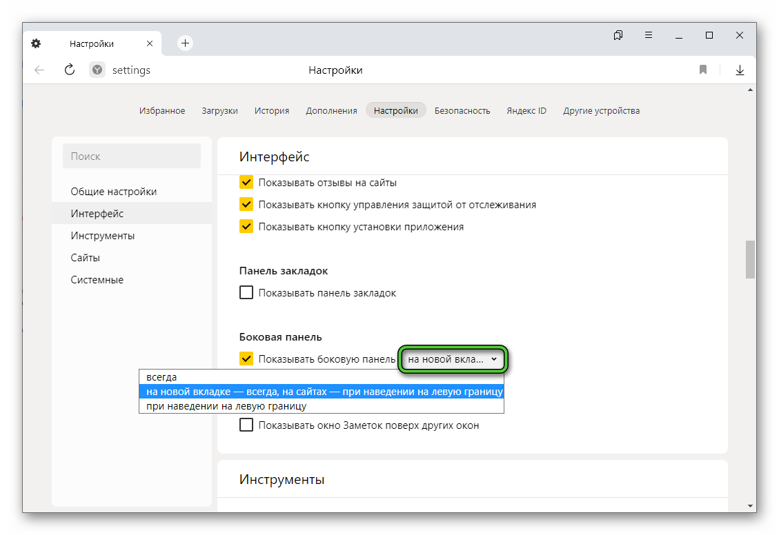Close the Настройки tab
This screenshot has width=779, height=535.
pos(150,43)
